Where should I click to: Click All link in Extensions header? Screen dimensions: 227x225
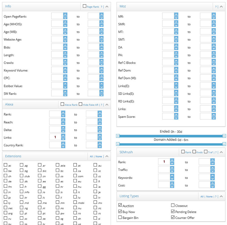coord(91,157)
